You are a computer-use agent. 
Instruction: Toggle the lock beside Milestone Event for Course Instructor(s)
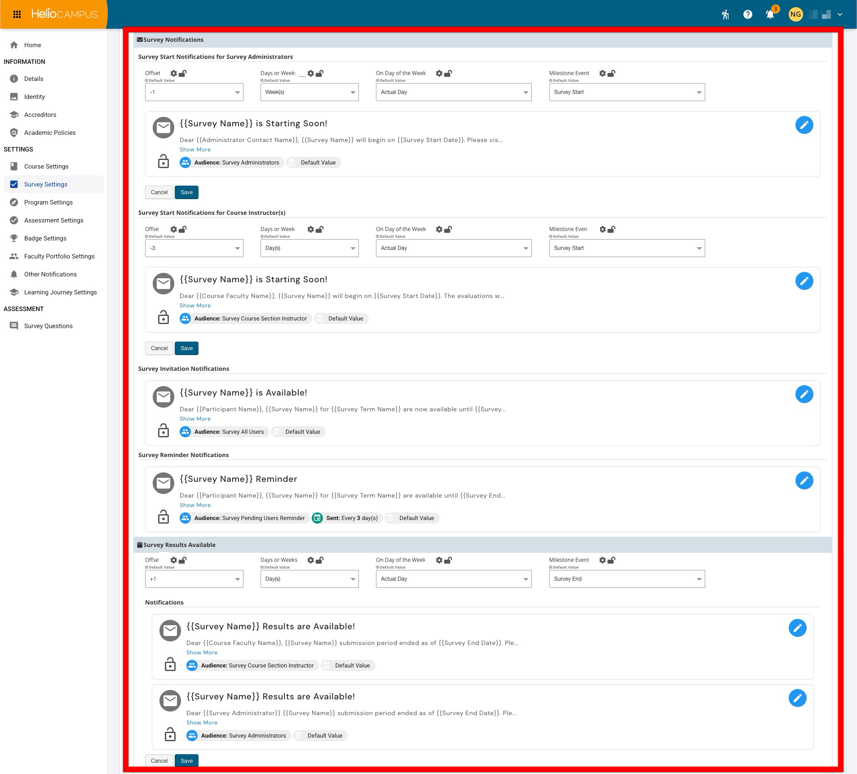click(611, 229)
